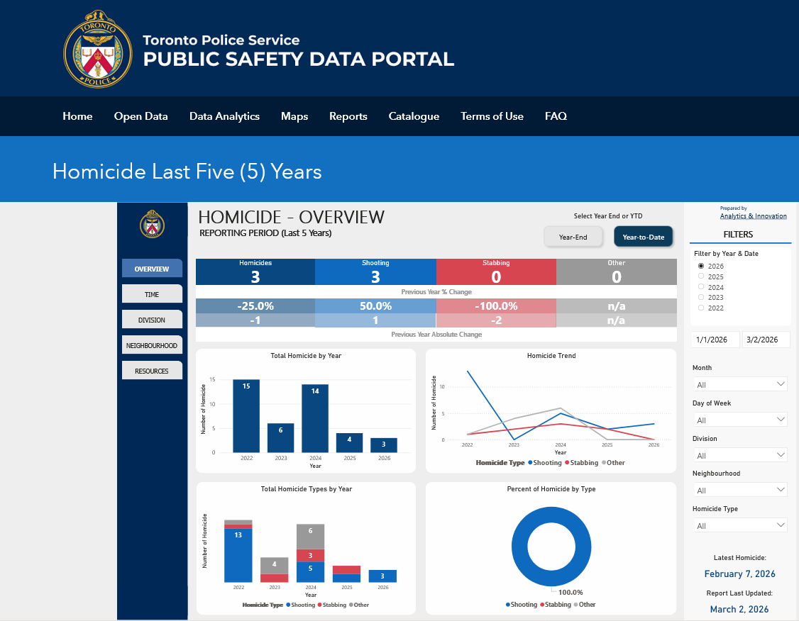
Task: Click the 2022 bar in Total Homicide by Year
Action: [246, 415]
